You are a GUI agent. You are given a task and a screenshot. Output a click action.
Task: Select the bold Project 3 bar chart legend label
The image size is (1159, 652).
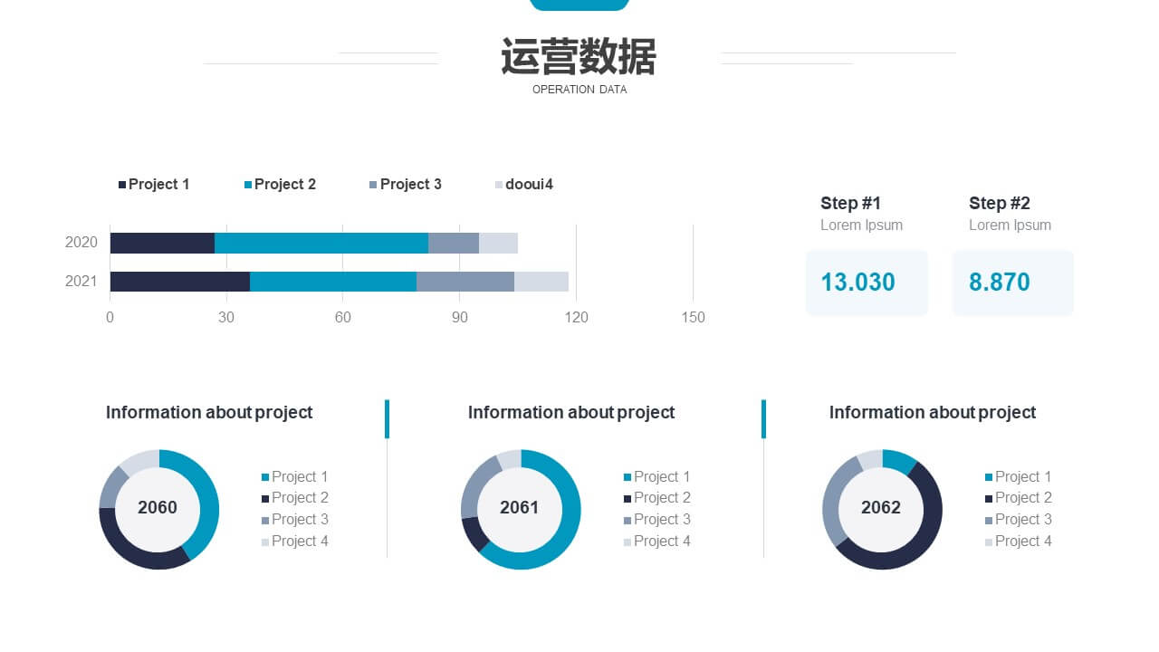coord(411,185)
